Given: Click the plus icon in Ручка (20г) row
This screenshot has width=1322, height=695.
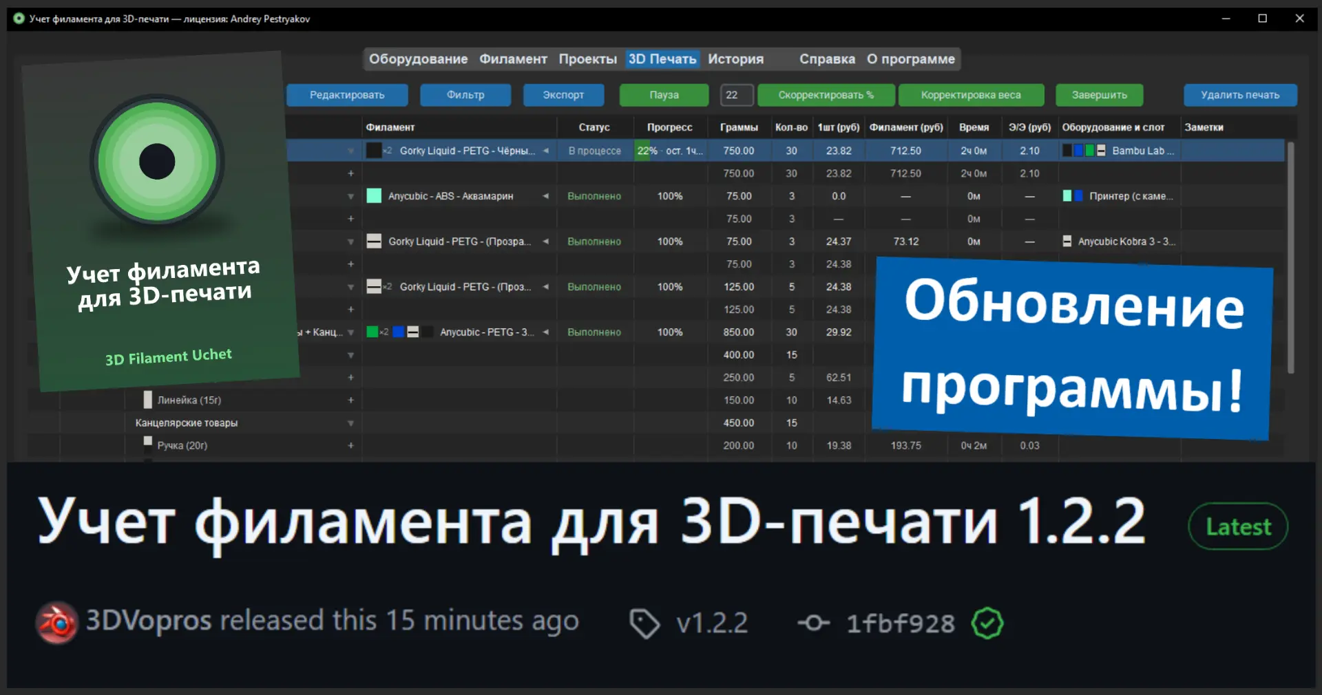Looking at the screenshot, I should click(x=350, y=445).
